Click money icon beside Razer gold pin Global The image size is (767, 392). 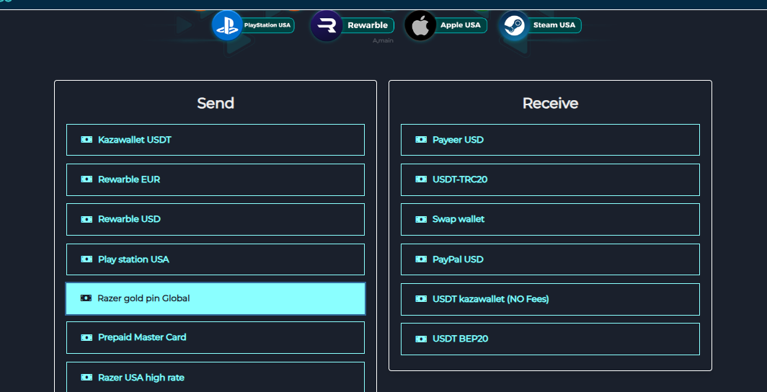click(86, 298)
